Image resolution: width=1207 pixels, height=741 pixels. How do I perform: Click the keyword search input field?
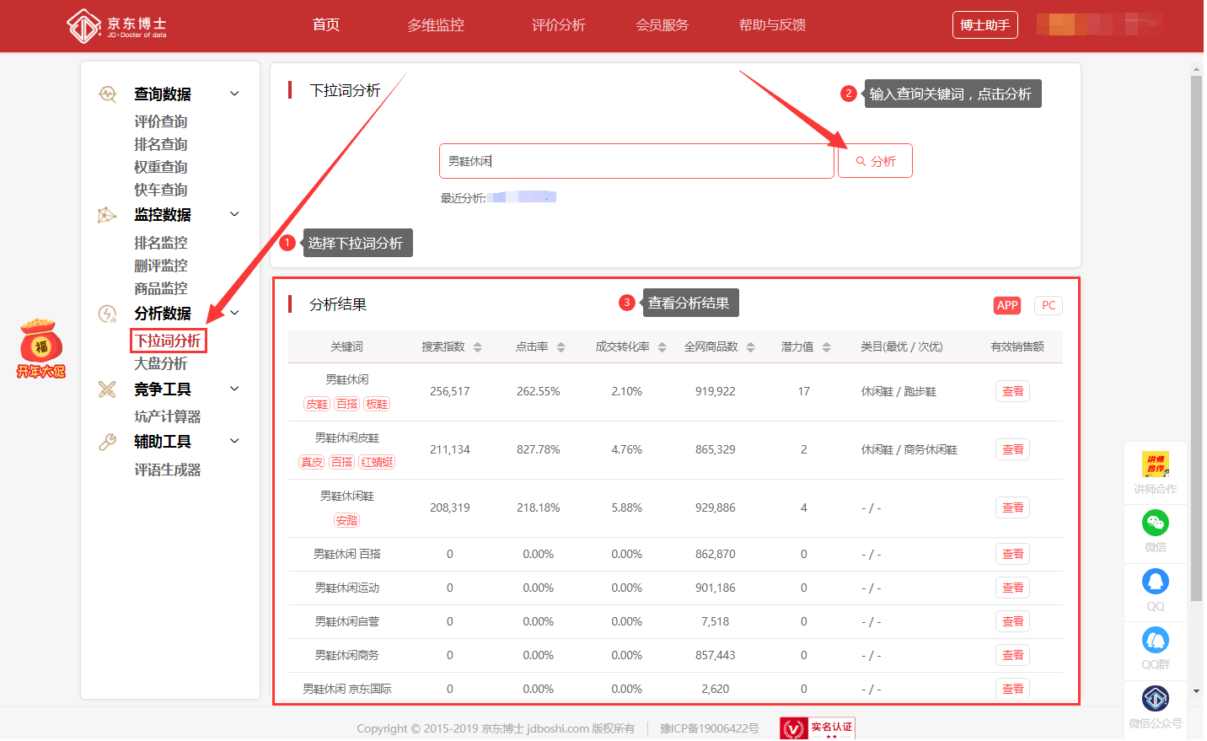pyautogui.click(x=636, y=161)
